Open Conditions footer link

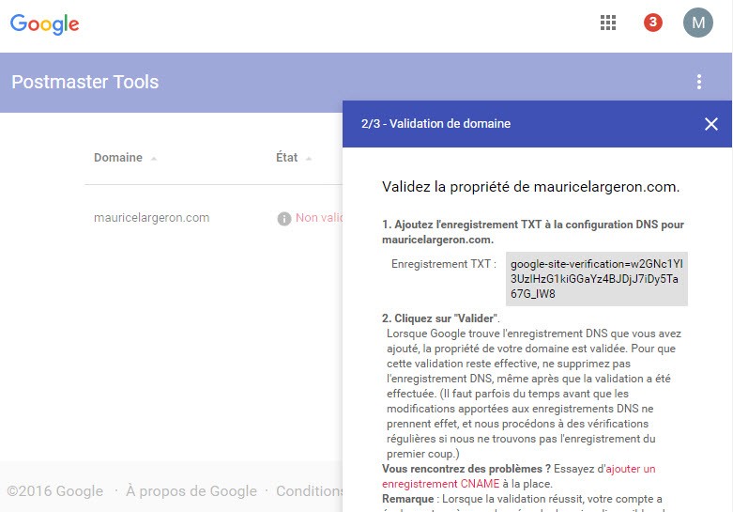point(309,491)
